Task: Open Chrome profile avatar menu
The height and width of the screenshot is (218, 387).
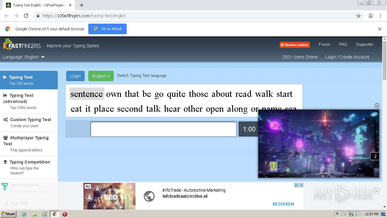Action: (x=370, y=16)
